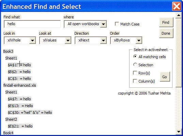The image size is (183, 136).
Task: Click into the Find what text field
Action: [32, 24]
